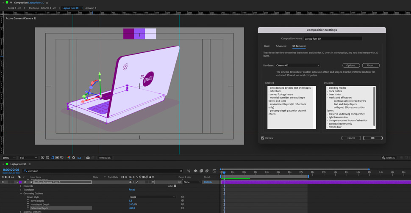Image resolution: width=411 pixels, height=213 pixels.
Task: Click the stopwatch next to Bevel Depth
Action: pyautogui.click(x=28, y=201)
